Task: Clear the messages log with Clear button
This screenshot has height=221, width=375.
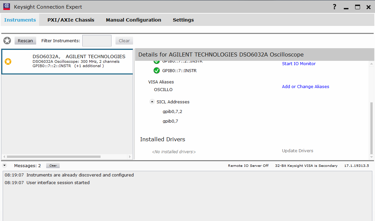Action: (53, 166)
